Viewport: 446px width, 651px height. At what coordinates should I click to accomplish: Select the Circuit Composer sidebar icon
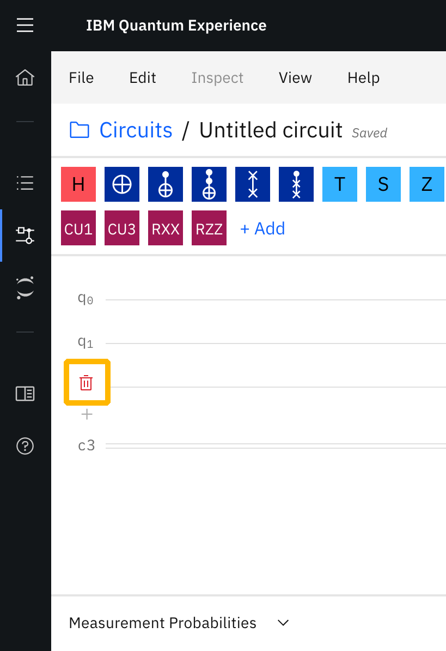(25, 235)
